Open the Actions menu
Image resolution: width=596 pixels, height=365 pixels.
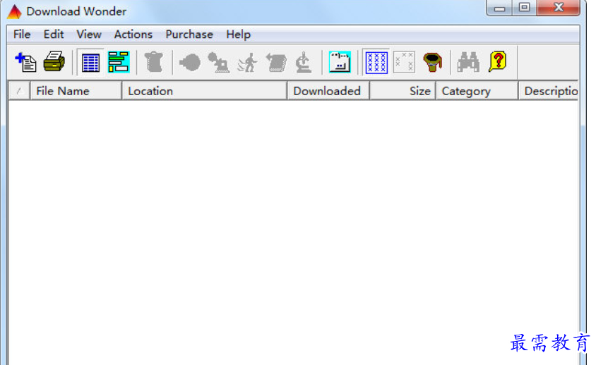pyautogui.click(x=133, y=35)
